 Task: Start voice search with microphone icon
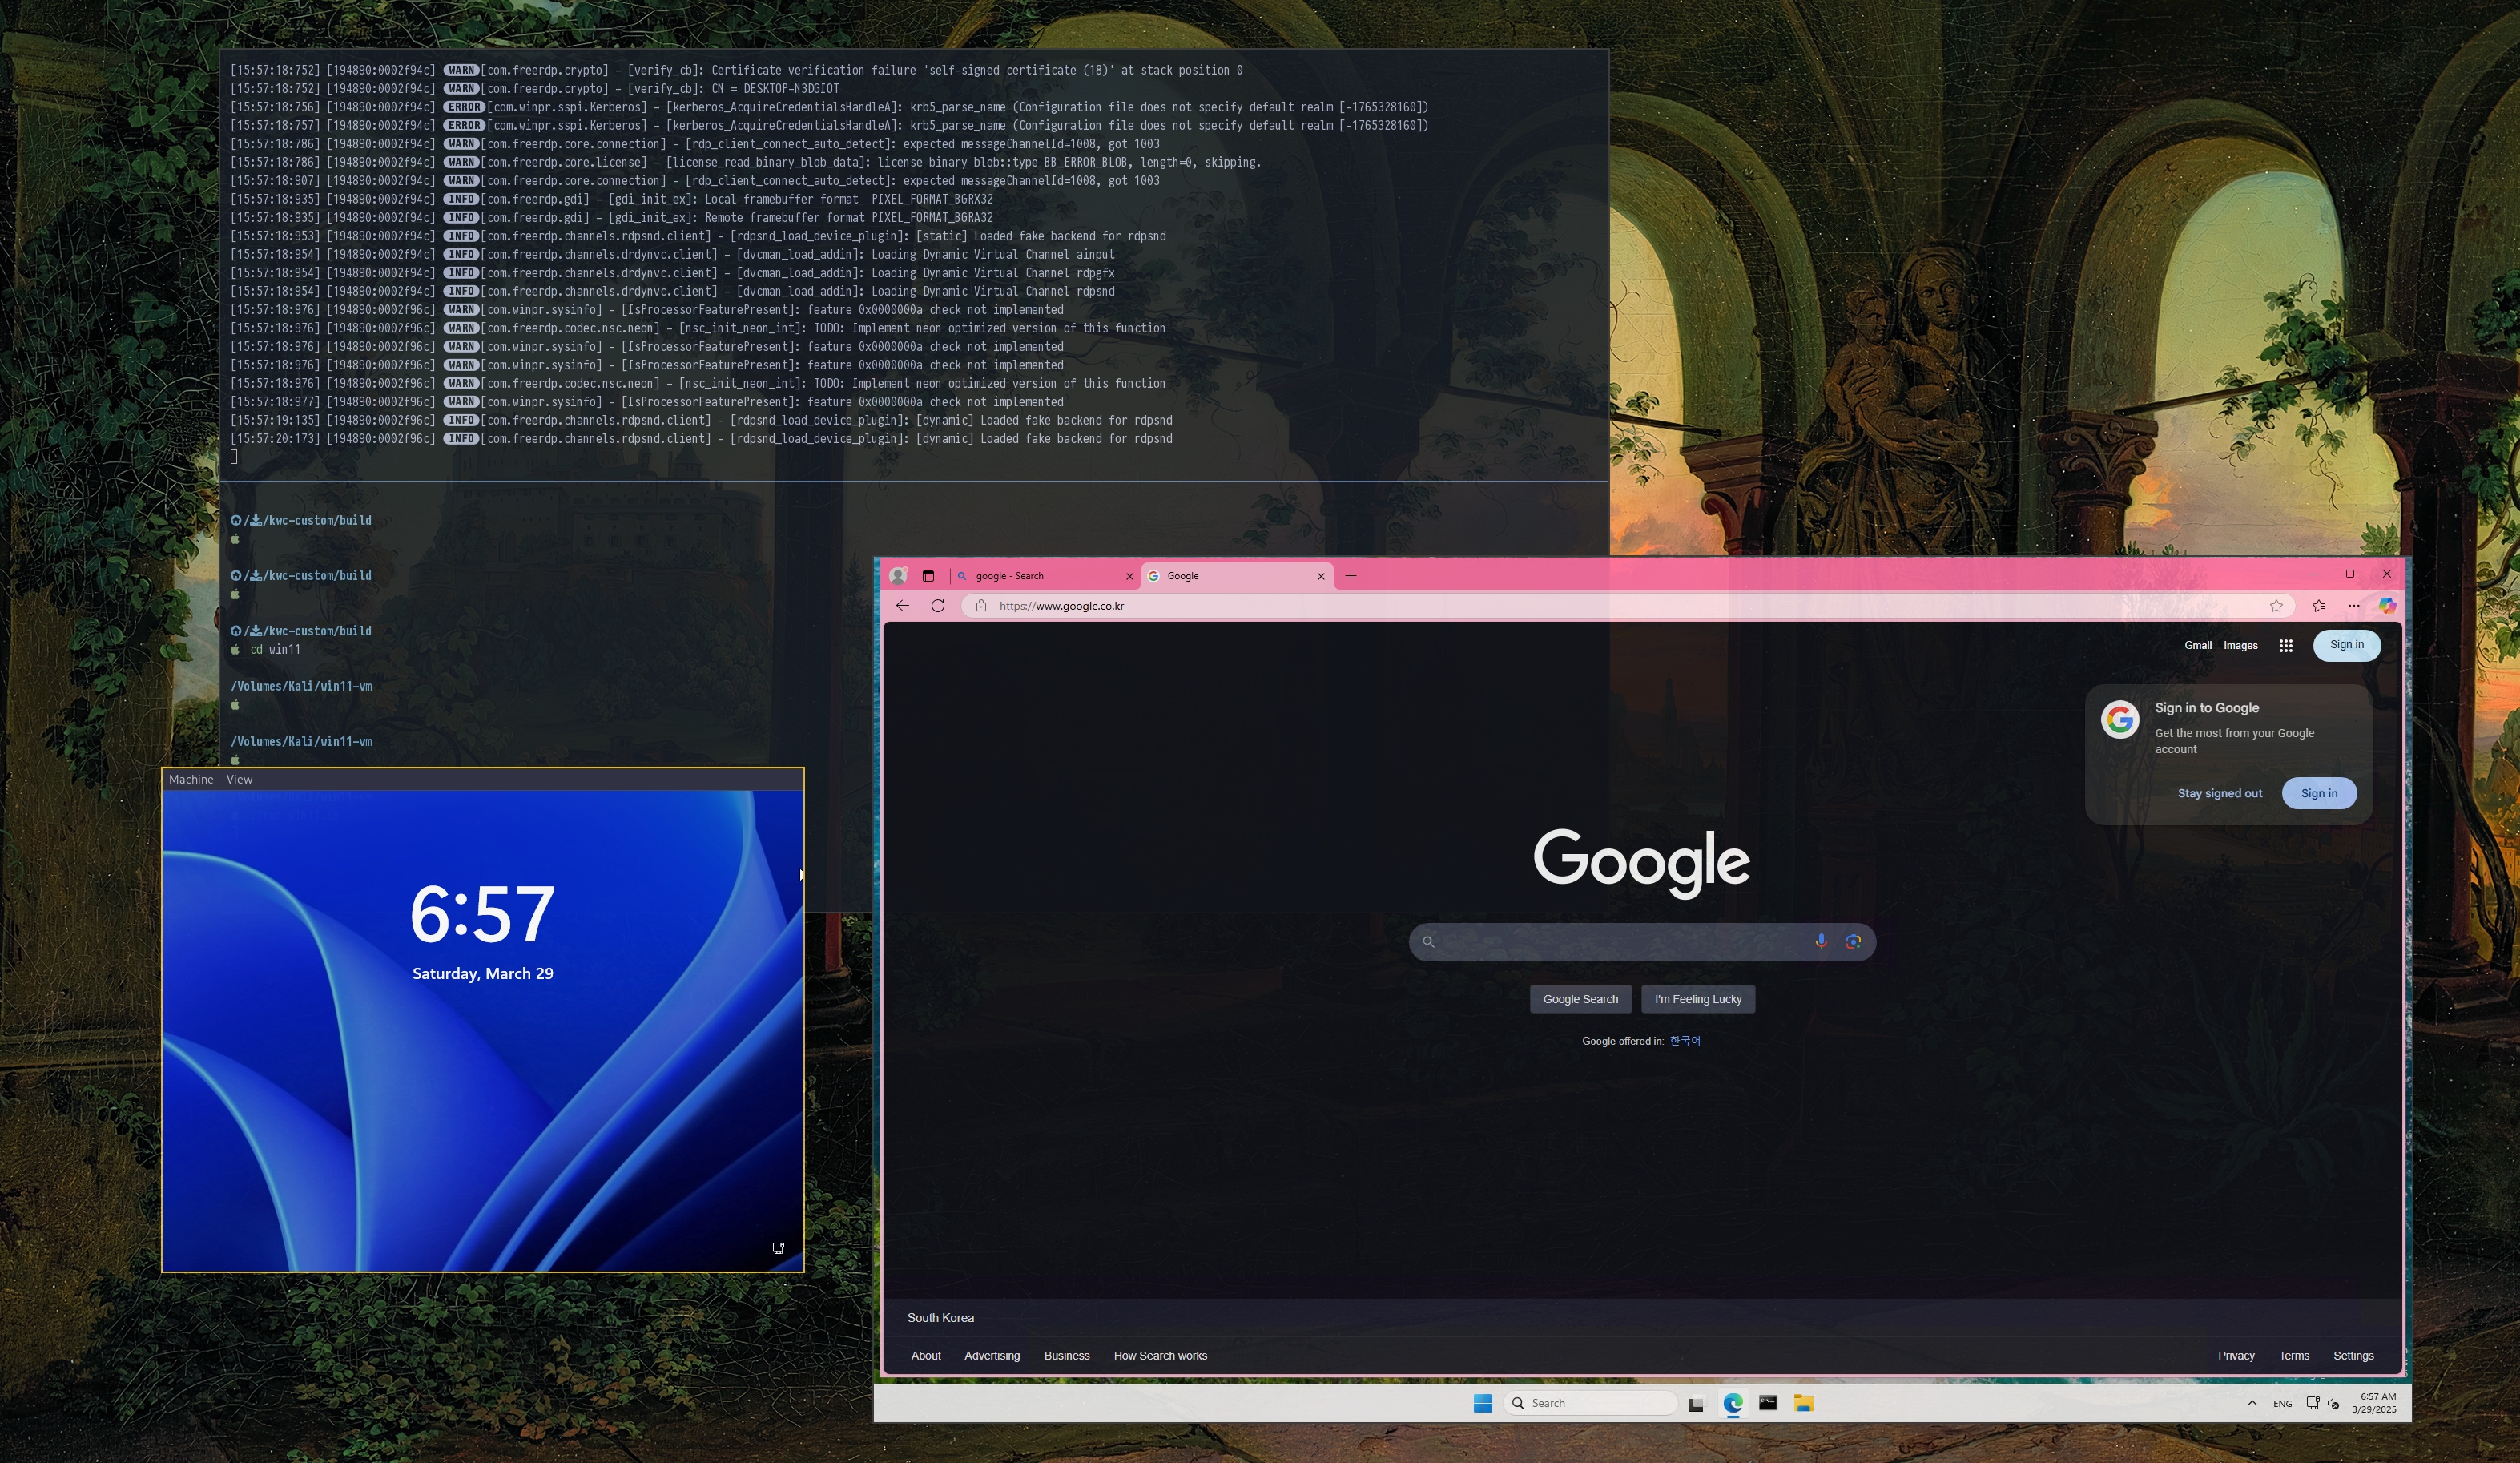[1820, 942]
